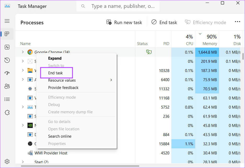This screenshot has height=168, width=245.
Task: Click the efficiency leaf status icon for Chrome
Action: click(149, 52)
